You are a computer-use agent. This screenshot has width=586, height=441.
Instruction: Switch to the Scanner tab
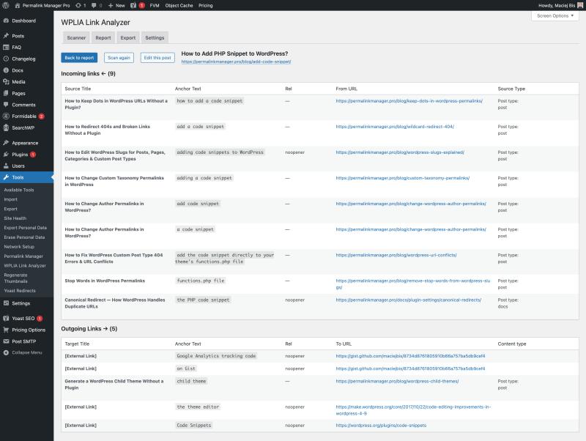coord(76,38)
